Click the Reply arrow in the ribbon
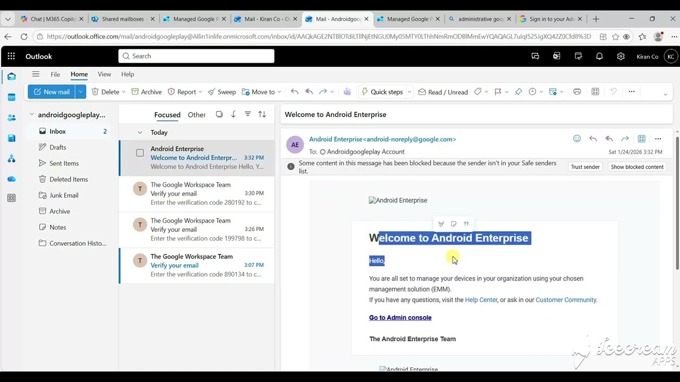Screen dimensions: 680x382 pyautogui.click(x=295, y=92)
